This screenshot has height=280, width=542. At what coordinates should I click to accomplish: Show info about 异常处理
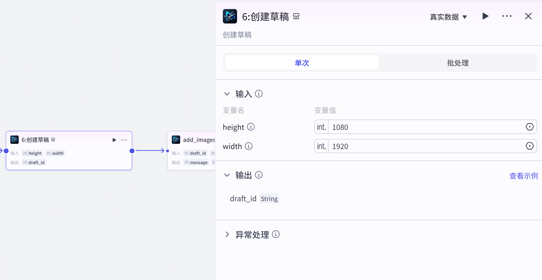(276, 234)
